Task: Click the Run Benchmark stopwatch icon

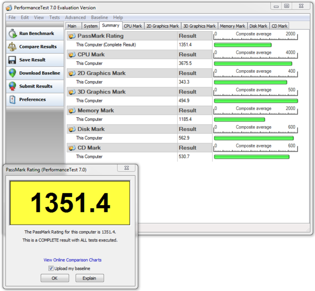Action: point(13,33)
